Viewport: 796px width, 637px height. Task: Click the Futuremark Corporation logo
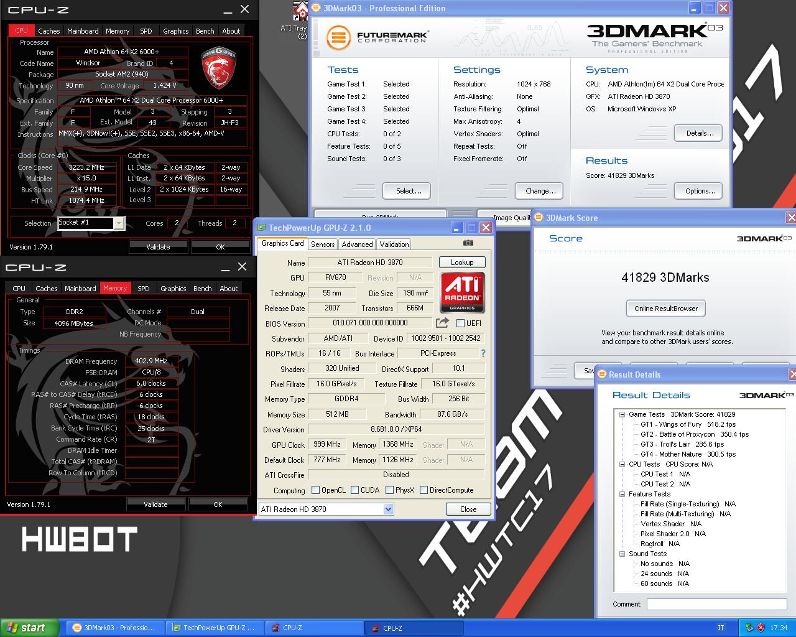coord(377,37)
